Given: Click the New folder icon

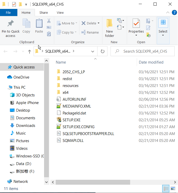Looking at the screenshot, I should tap(109, 23).
